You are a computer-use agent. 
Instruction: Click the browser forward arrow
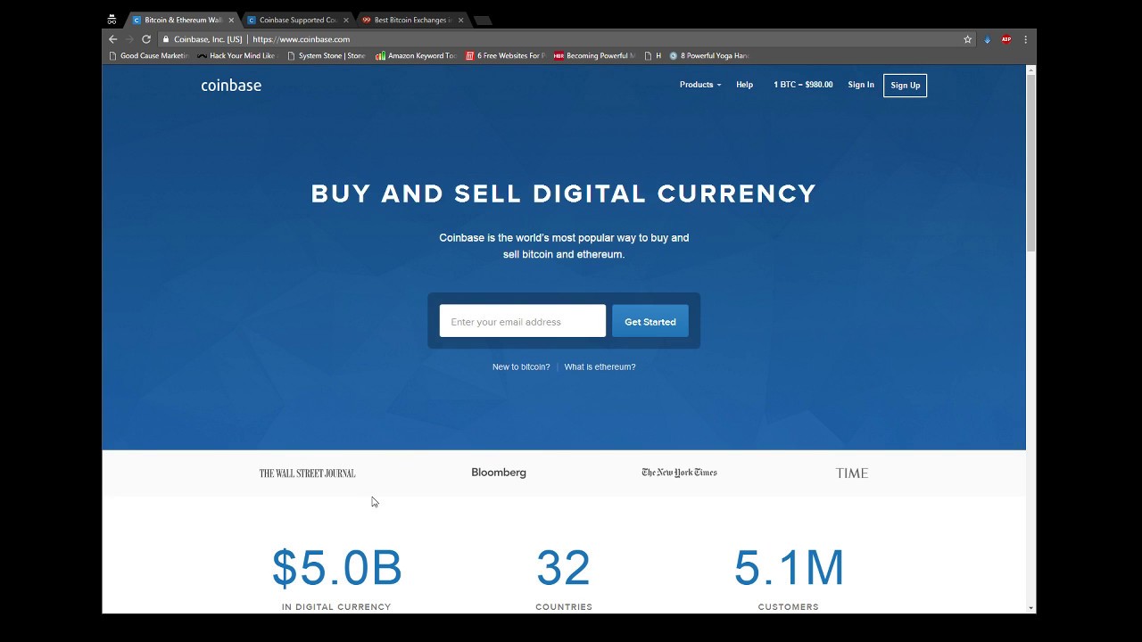129,39
